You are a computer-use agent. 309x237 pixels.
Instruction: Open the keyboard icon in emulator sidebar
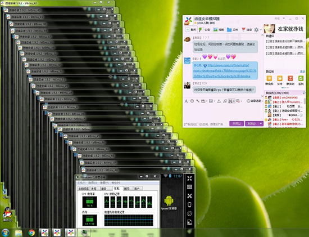(189, 187)
